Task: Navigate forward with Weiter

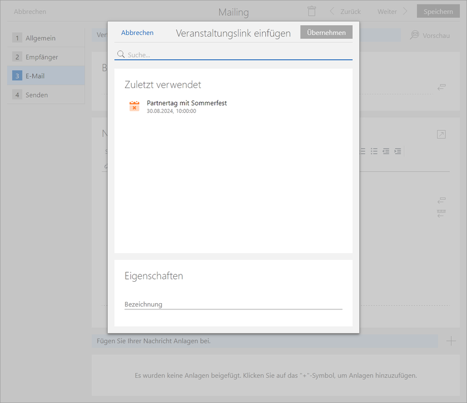Action: pos(392,11)
